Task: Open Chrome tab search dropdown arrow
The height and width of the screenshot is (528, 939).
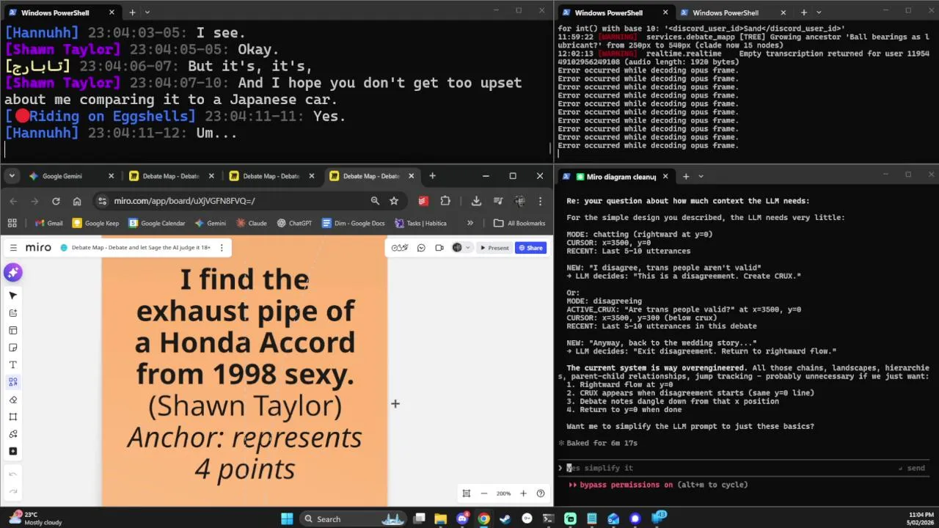Action: (x=12, y=176)
